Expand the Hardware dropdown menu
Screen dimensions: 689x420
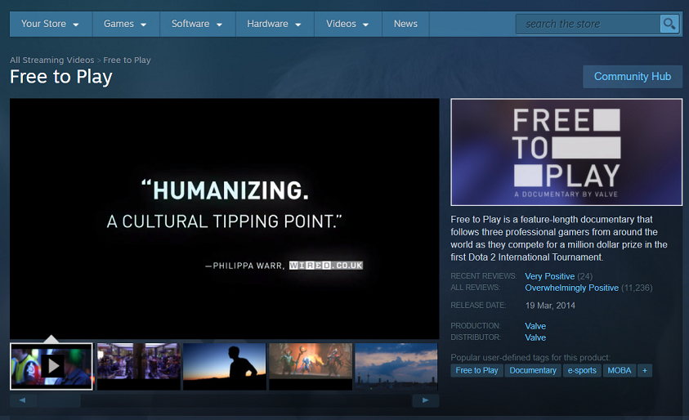(x=275, y=24)
